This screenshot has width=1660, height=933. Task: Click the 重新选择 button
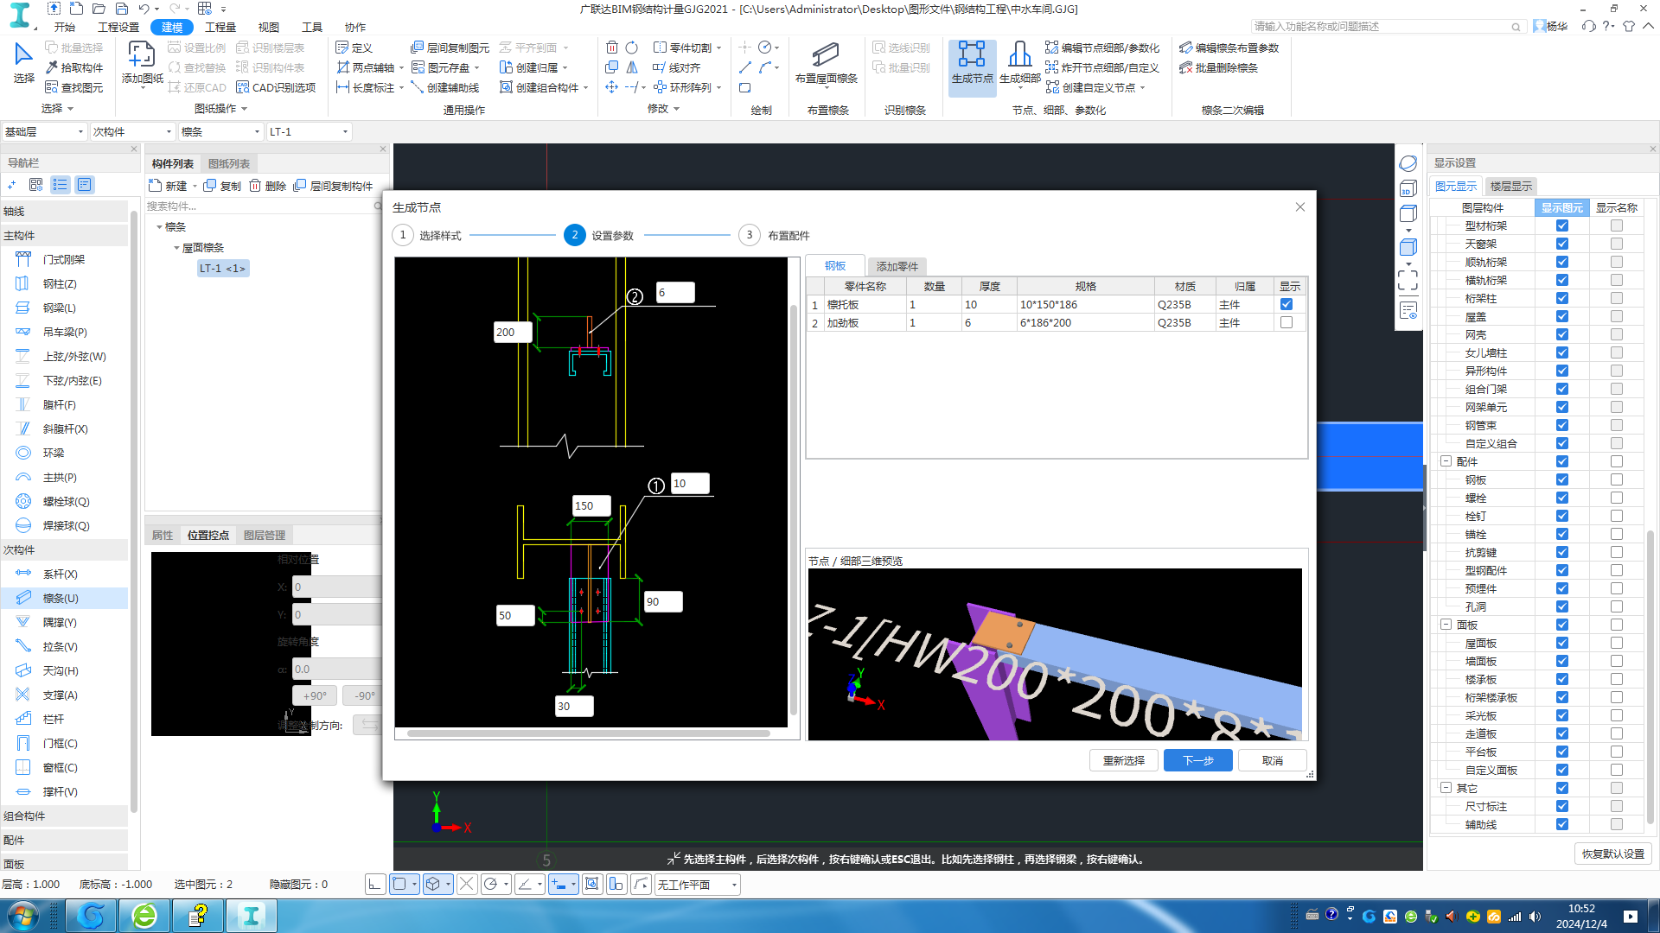(x=1123, y=760)
